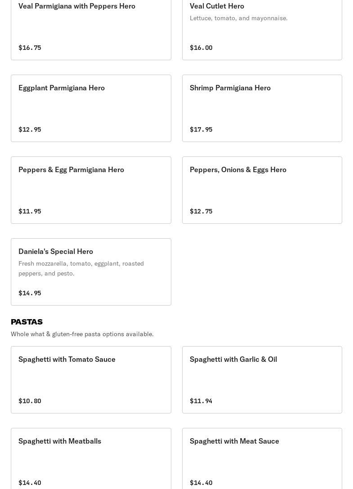Click the $16.00 price on Veal Cutlet

pos(201,48)
